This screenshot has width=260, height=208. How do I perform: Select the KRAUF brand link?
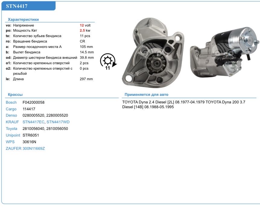[12, 122]
